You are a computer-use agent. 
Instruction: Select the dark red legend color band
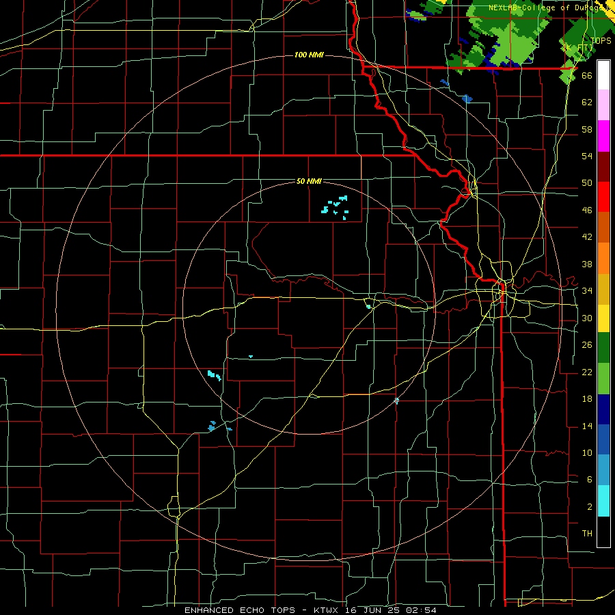point(603,166)
